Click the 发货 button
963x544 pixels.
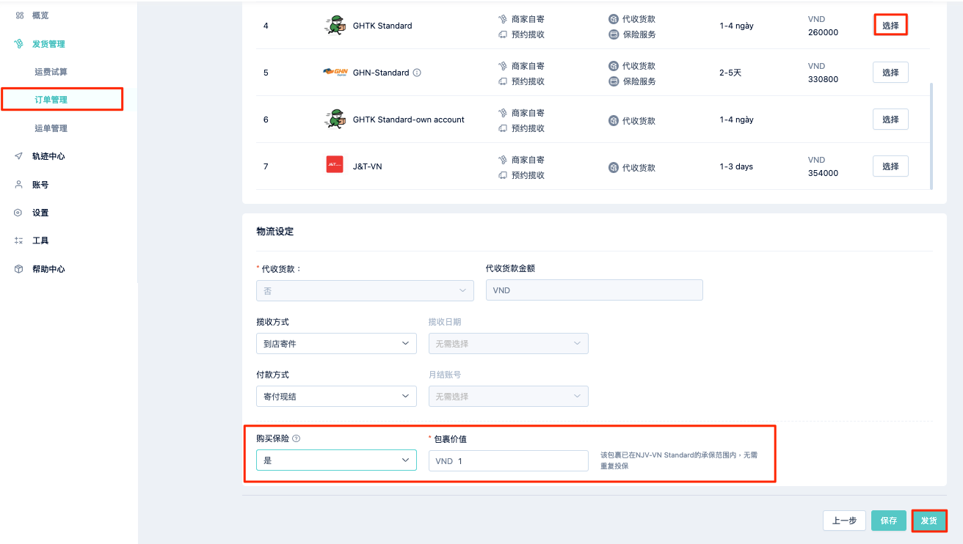pyautogui.click(x=929, y=521)
